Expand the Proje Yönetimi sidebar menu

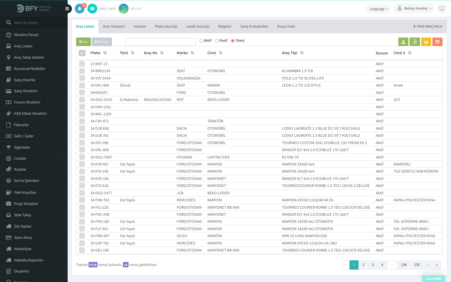[34, 204]
